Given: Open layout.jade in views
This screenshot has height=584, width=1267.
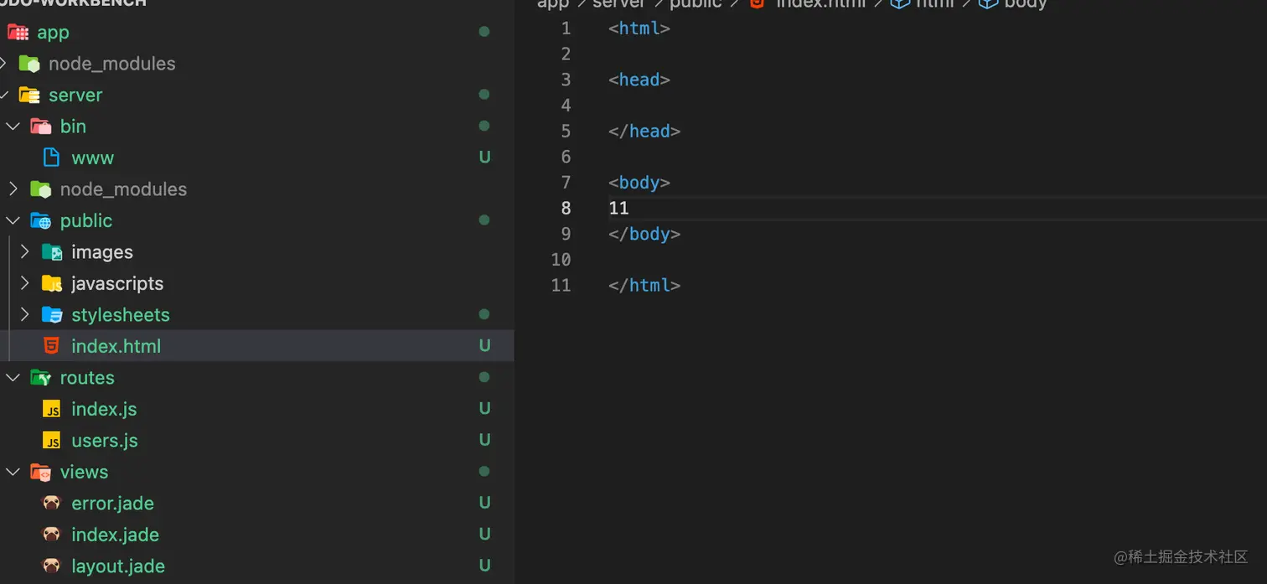Looking at the screenshot, I should click(118, 566).
